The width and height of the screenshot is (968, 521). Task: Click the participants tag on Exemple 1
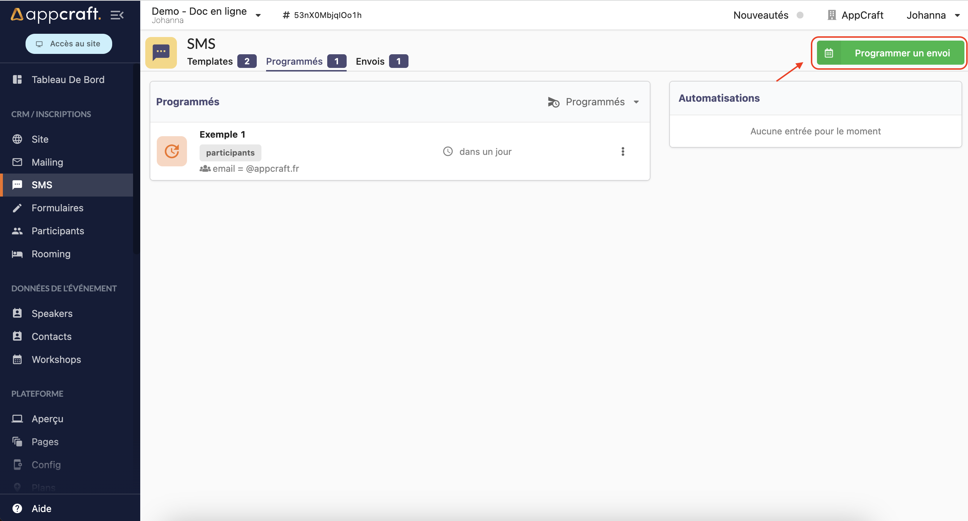230,153
